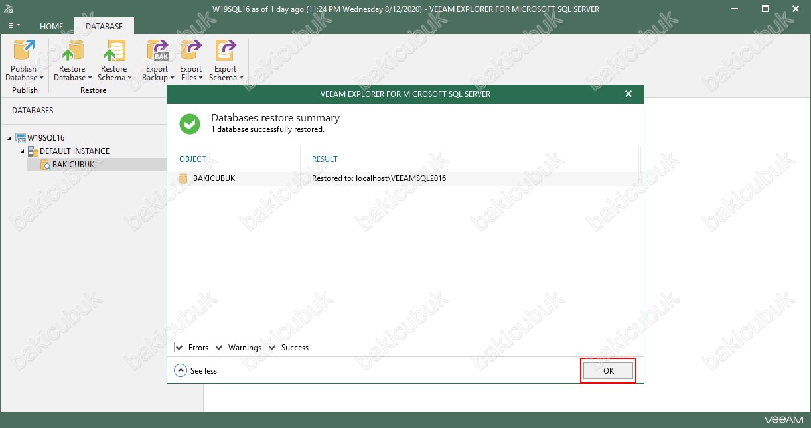The height and width of the screenshot is (428, 811).
Task: Uncheck the Errors filter checkbox
Action: coord(179,348)
